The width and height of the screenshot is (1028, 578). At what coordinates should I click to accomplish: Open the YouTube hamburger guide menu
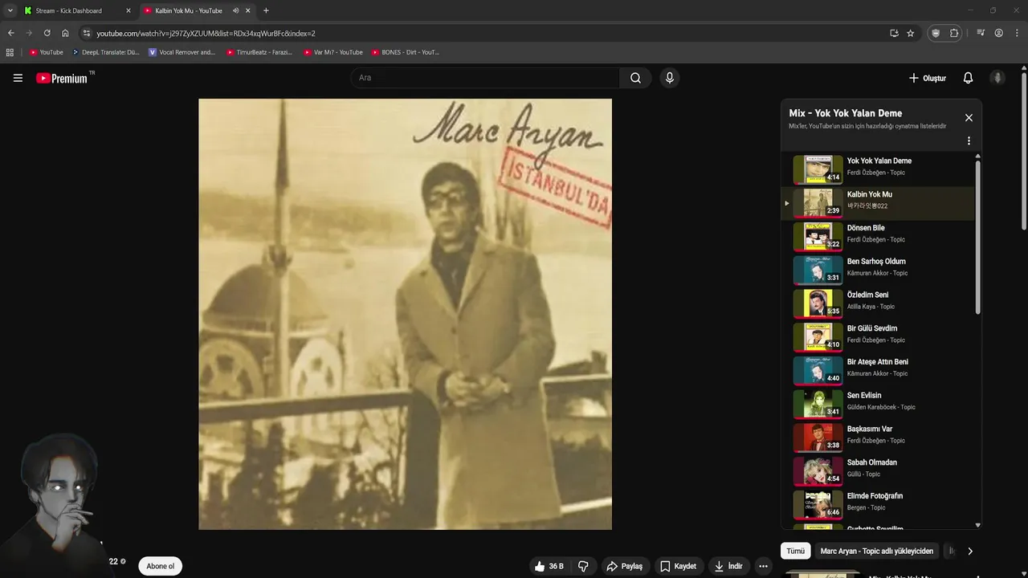(x=18, y=78)
